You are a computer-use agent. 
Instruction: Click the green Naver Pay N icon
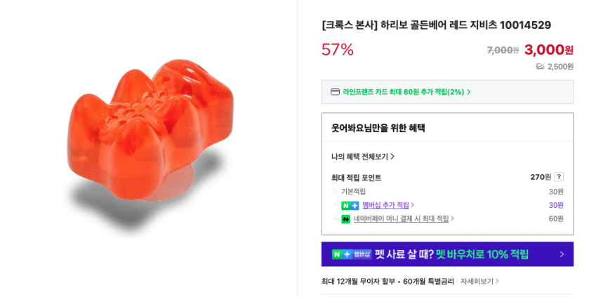coord(345,219)
